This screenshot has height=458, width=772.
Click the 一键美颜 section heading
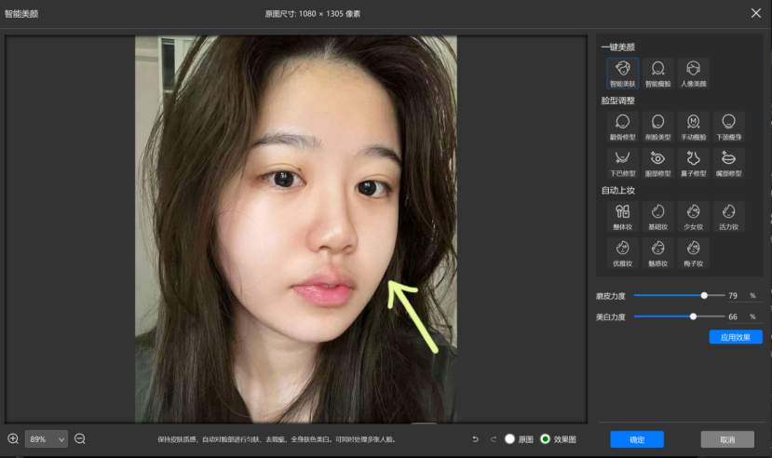[x=618, y=47]
